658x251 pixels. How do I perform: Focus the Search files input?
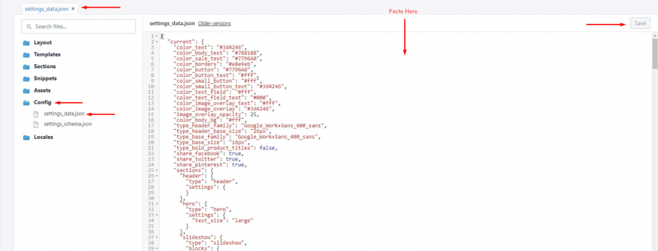click(x=78, y=26)
